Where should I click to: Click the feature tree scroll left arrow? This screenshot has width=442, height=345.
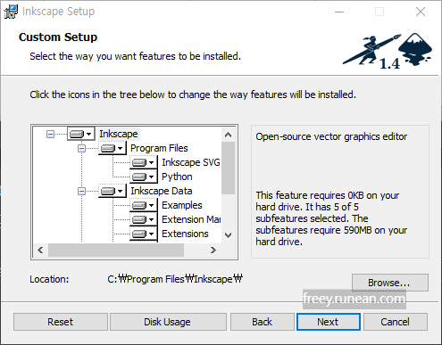click(x=40, y=251)
